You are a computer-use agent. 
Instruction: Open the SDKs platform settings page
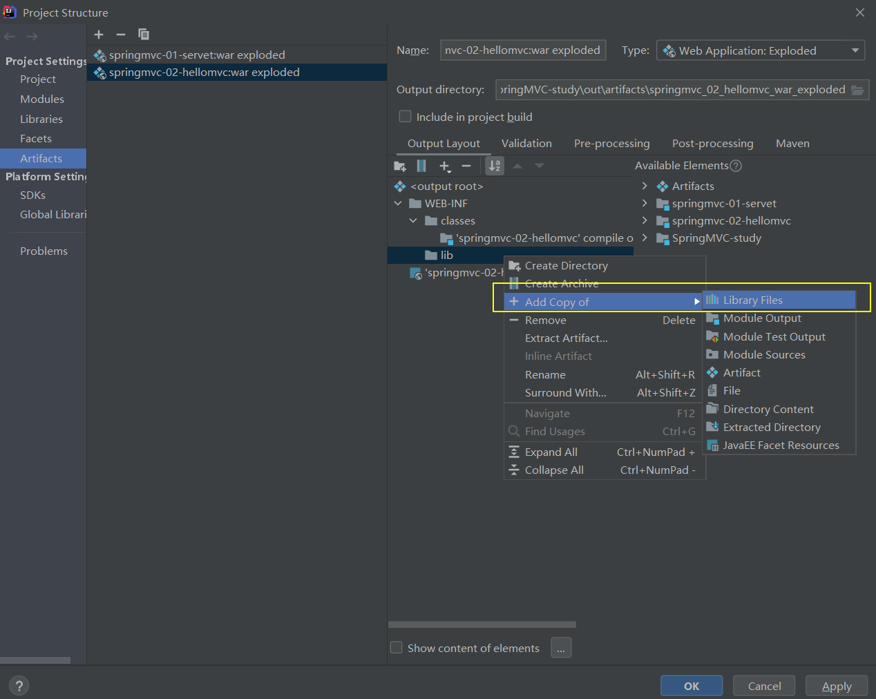coord(32,195)
